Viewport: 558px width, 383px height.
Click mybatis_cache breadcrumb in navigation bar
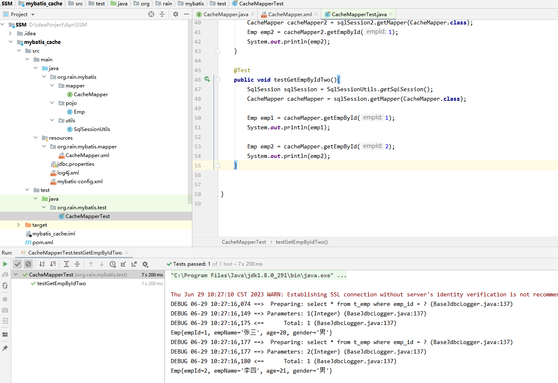click(x=44, y=3)
